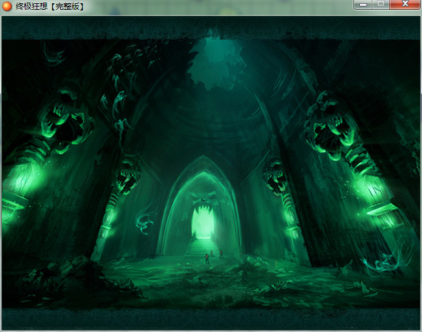Screen dimensions: 422x332
Task: Minimize the 终极狂想 game window
Action: pyautogui.click(x=363, y=5)
